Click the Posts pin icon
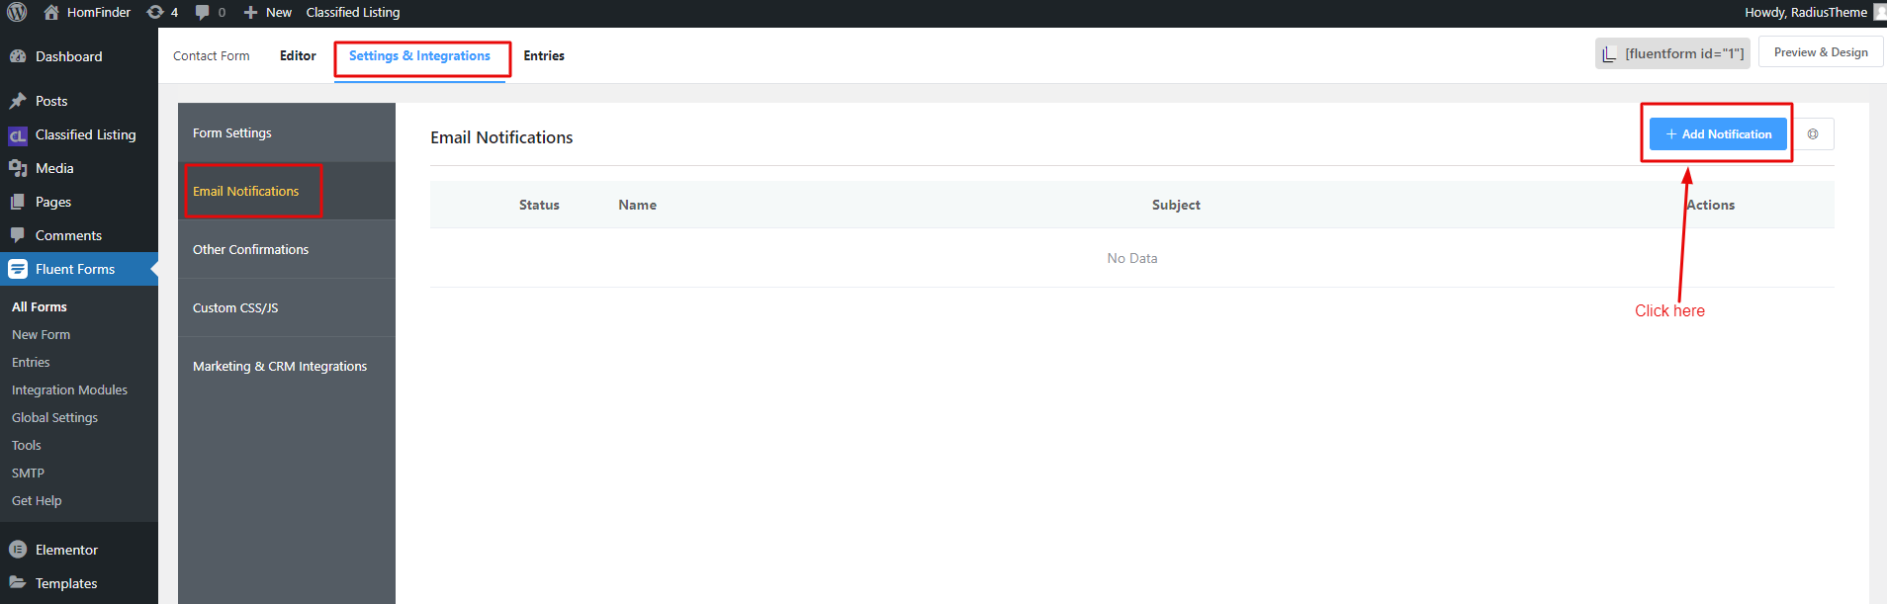The width and height of the screenshot is (1887, 604). tap(18, 101)
